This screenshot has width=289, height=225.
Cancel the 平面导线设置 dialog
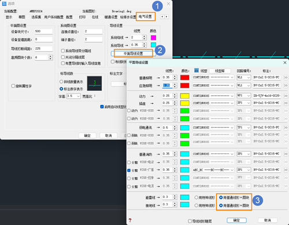tap(268, 220)
